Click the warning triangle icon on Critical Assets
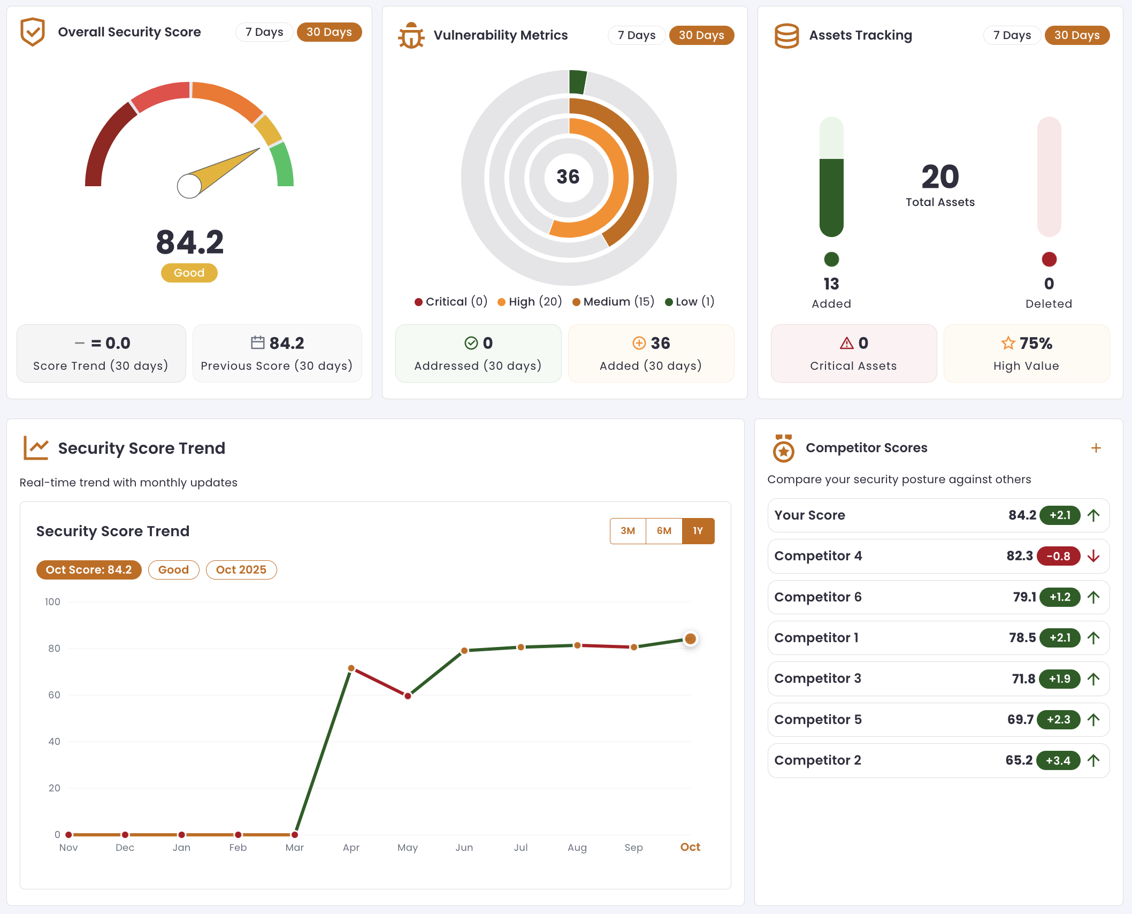The height and width of the screenshot is (914, 1132). 847,343
